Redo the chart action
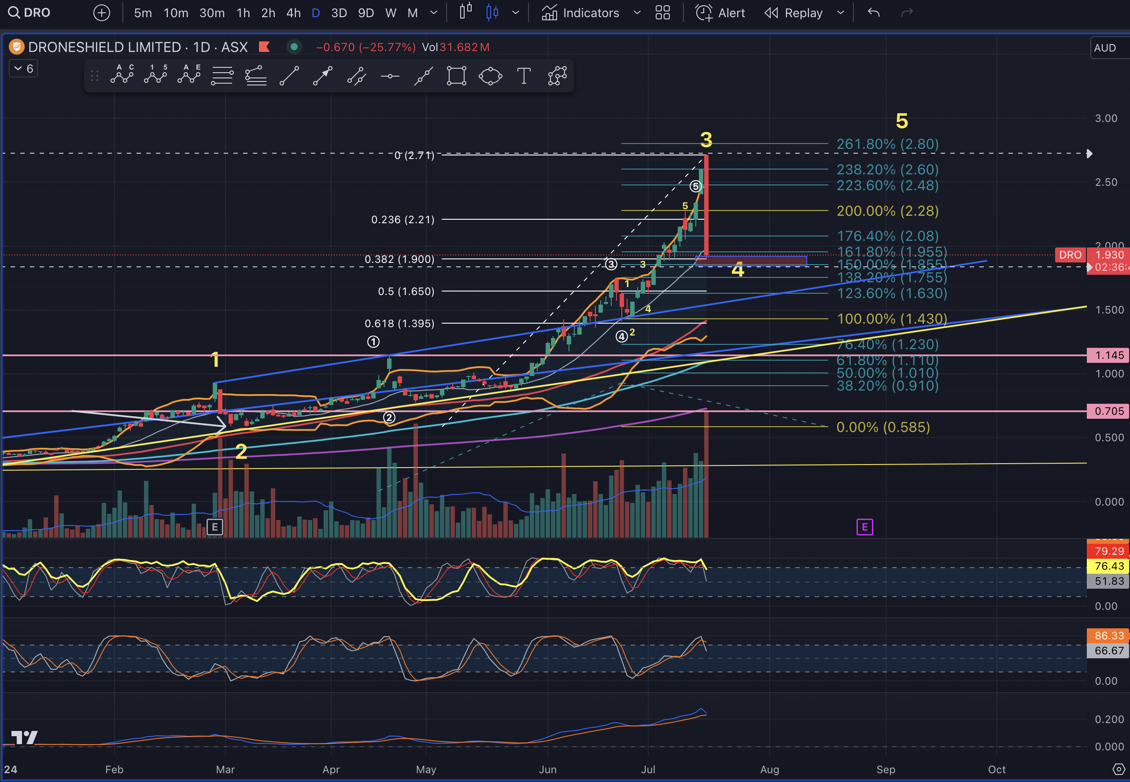 [907, 13]
